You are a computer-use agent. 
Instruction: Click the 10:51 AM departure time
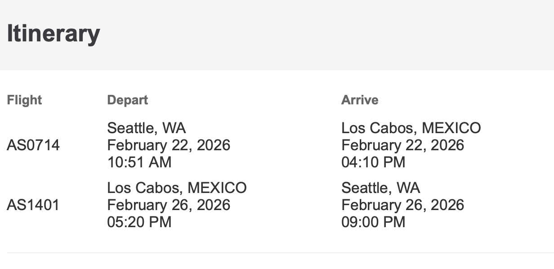(x=139, y=162)
